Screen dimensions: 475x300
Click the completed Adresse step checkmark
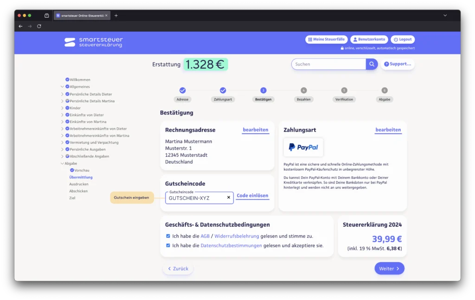[182, 90]
